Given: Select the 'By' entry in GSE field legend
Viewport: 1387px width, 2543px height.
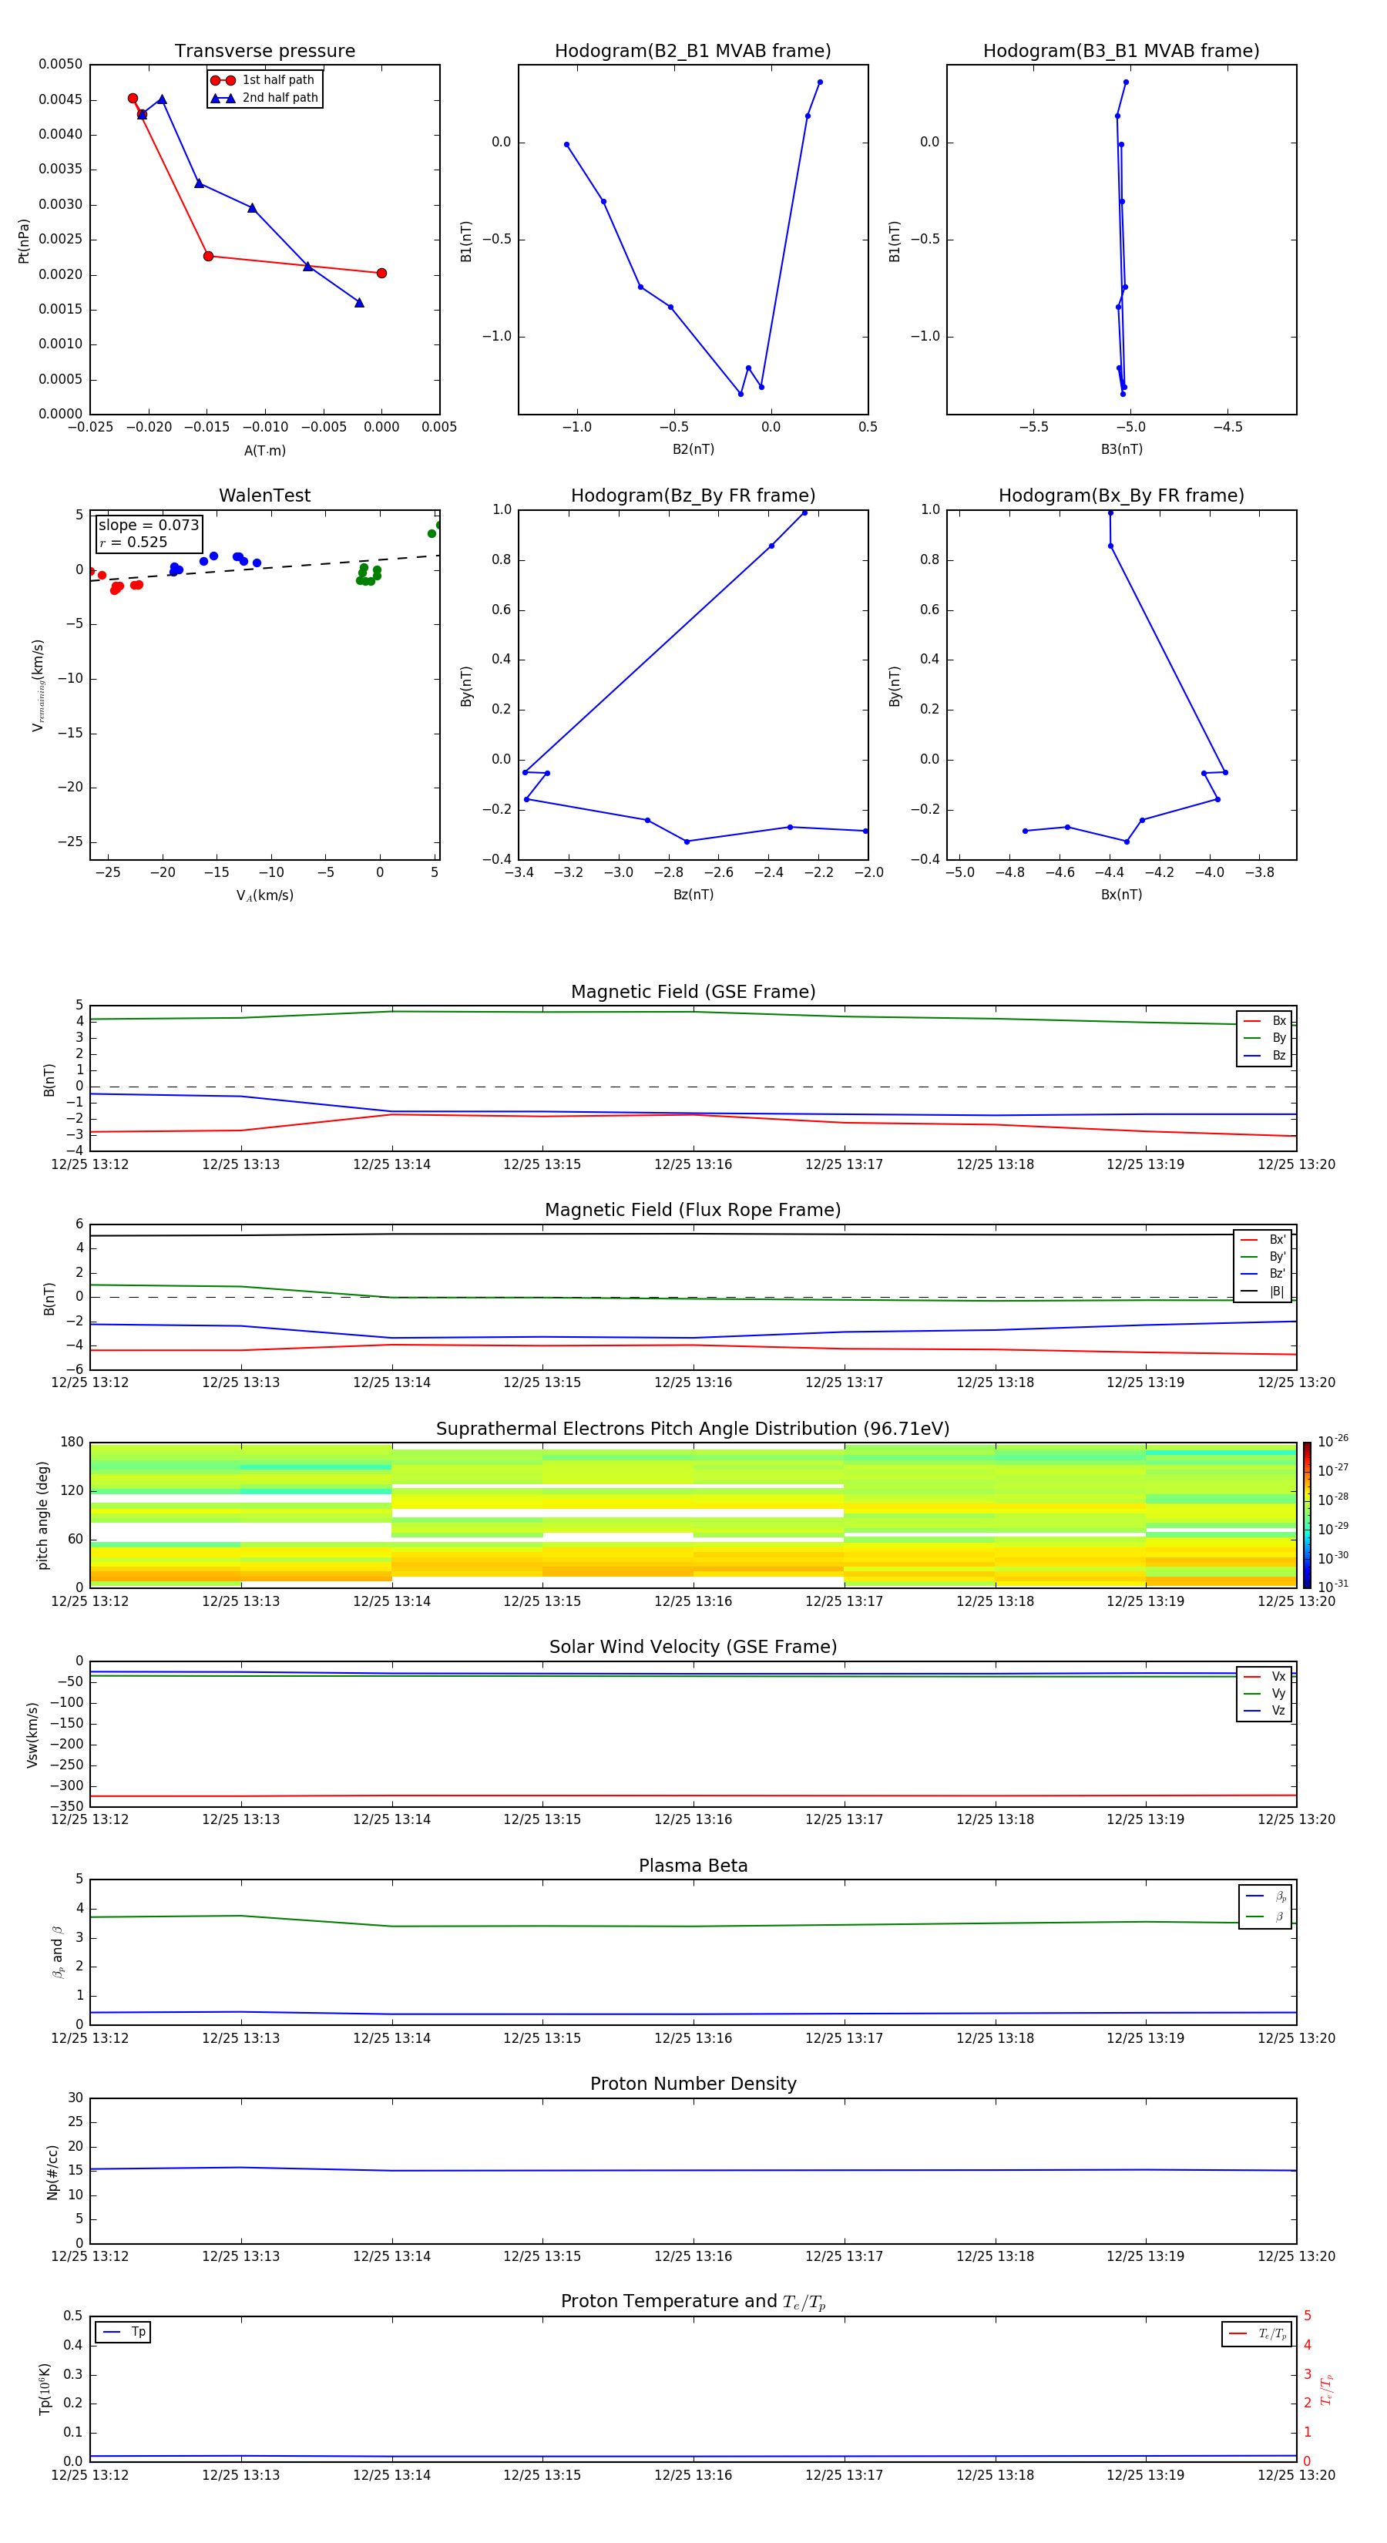Looking at the screenshot, I should 1264,1037.
